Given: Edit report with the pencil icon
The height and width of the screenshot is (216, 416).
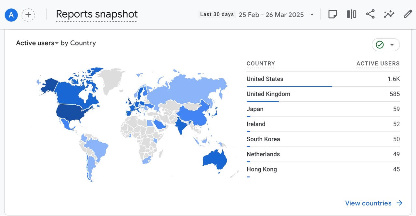Looking at the screenshot, I should click(408, 14).
